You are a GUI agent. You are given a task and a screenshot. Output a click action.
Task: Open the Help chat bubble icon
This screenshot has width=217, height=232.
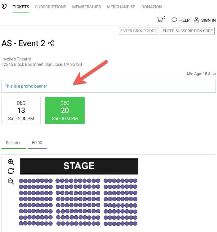[x=174, y=20]
